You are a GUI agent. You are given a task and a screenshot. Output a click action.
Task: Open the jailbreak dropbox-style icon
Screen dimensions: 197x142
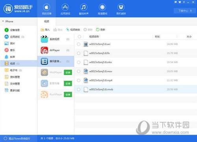point(121,7)
